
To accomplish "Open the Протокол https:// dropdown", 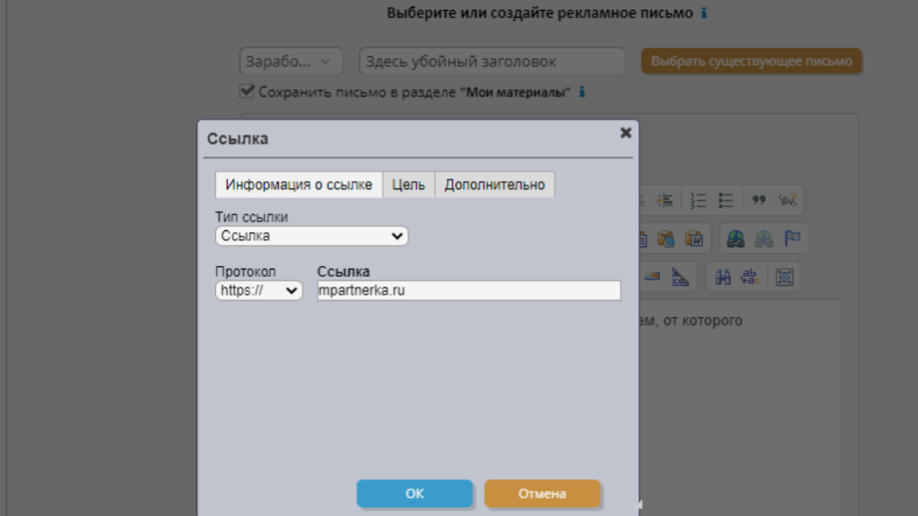I will pyautogui.click(x=259, y=291).
